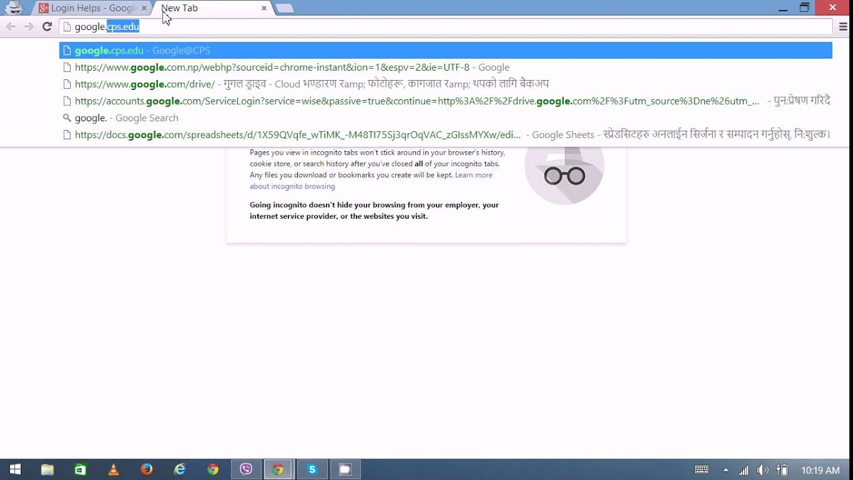Open the volume speaker tray icon

(x=763, y=470)
